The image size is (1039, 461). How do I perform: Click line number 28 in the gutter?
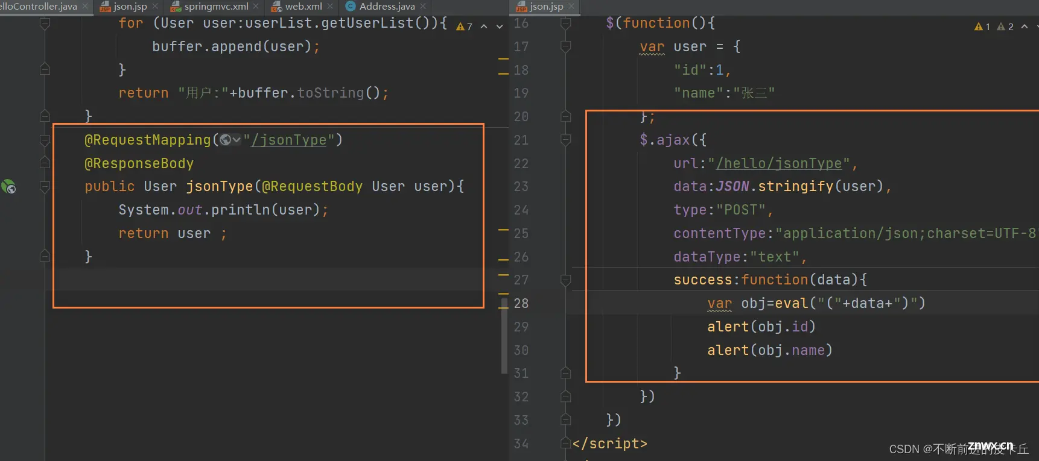[521, 303]
